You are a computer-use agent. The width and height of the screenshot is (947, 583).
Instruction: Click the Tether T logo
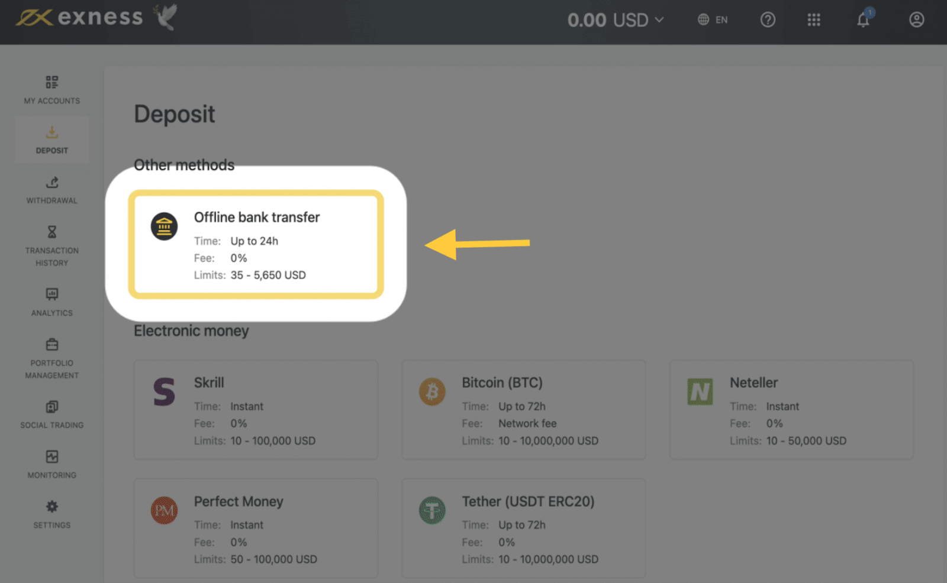tap(432, 510)
